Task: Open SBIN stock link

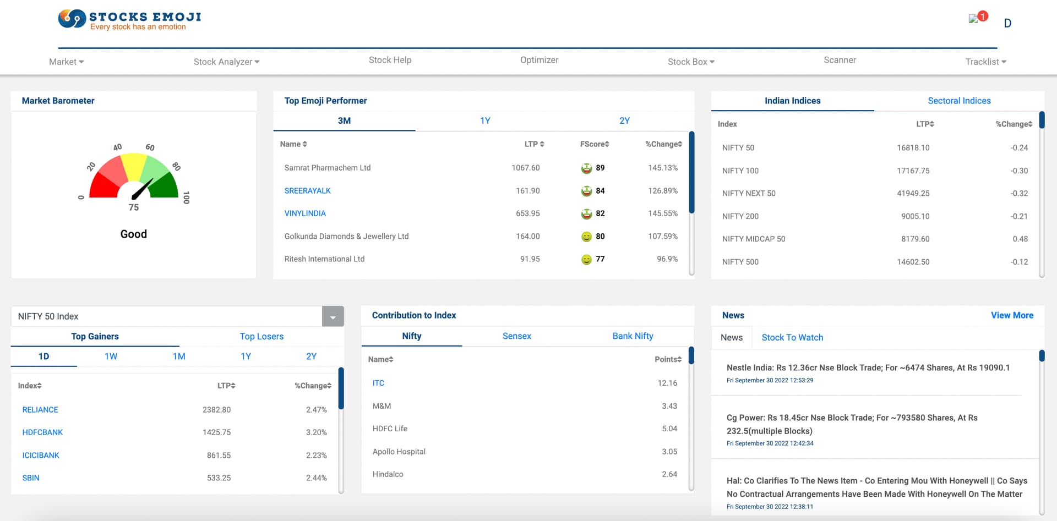Action: [x=31, y=478]
